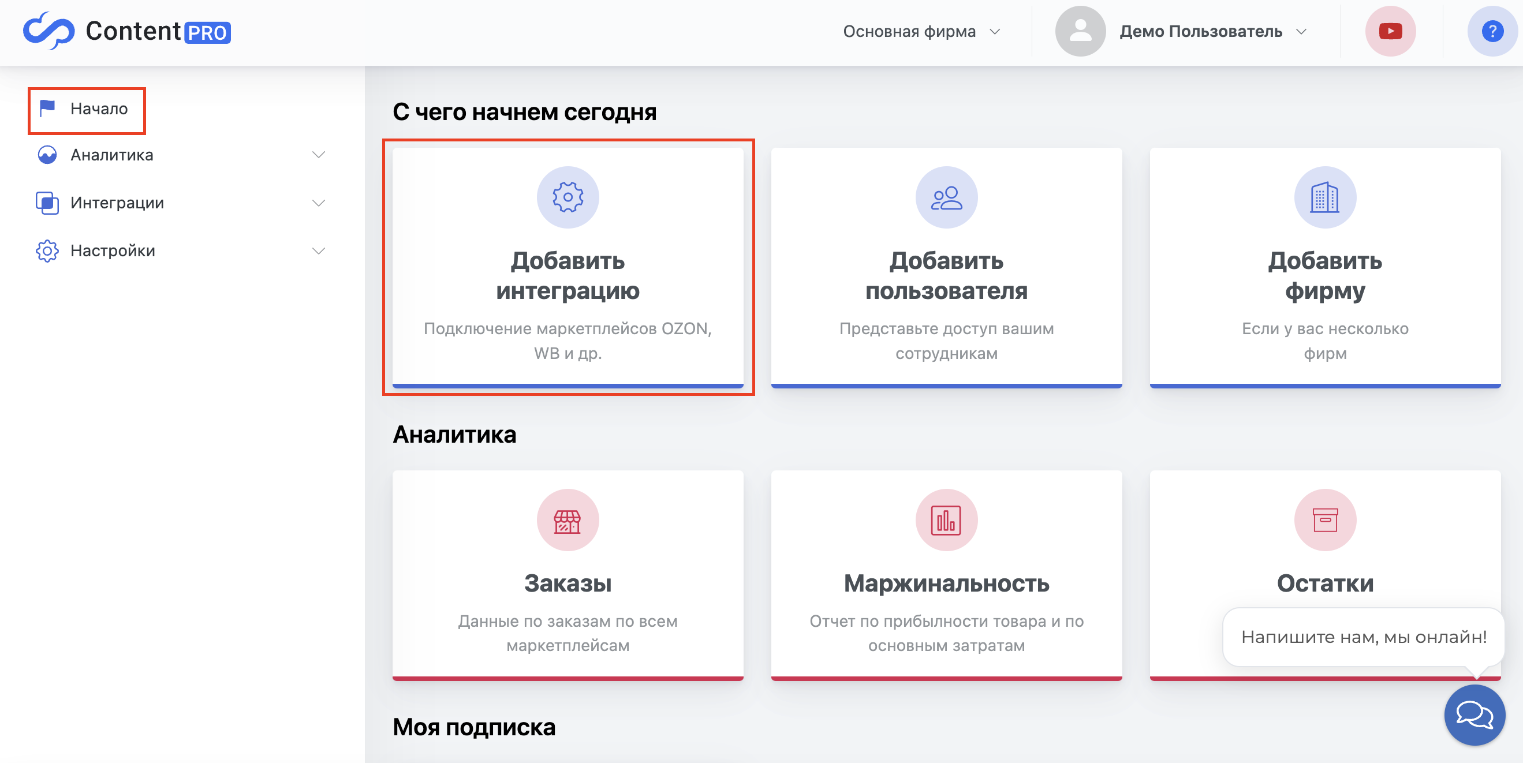Click the archive box icon on Остатки card
Screen dimensions: 1523x763
[1325, 520]
